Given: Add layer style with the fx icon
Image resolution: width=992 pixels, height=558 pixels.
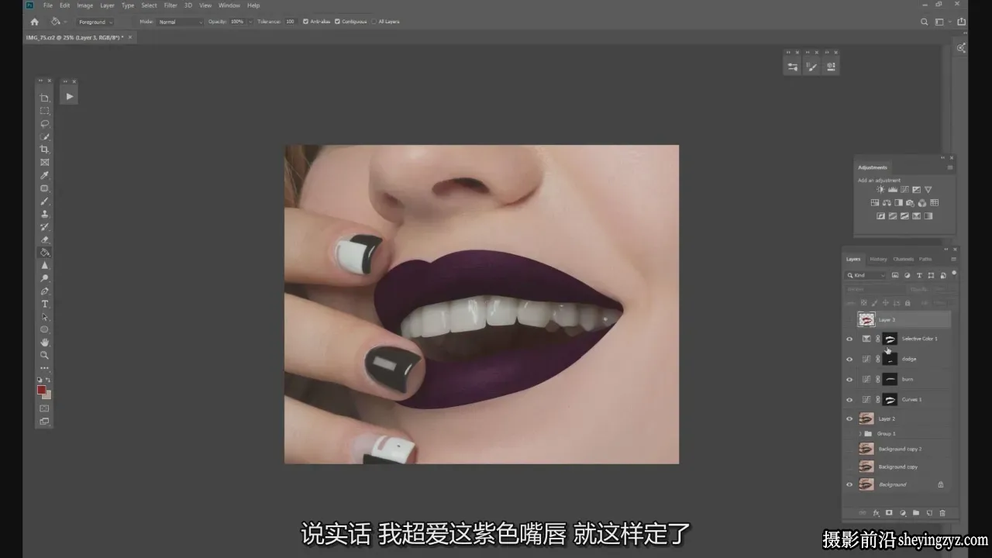Looking at the screenshot, I should click(x=877, y=513).
